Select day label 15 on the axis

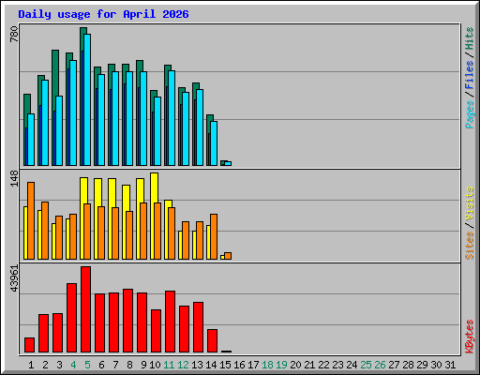[225, 365]
